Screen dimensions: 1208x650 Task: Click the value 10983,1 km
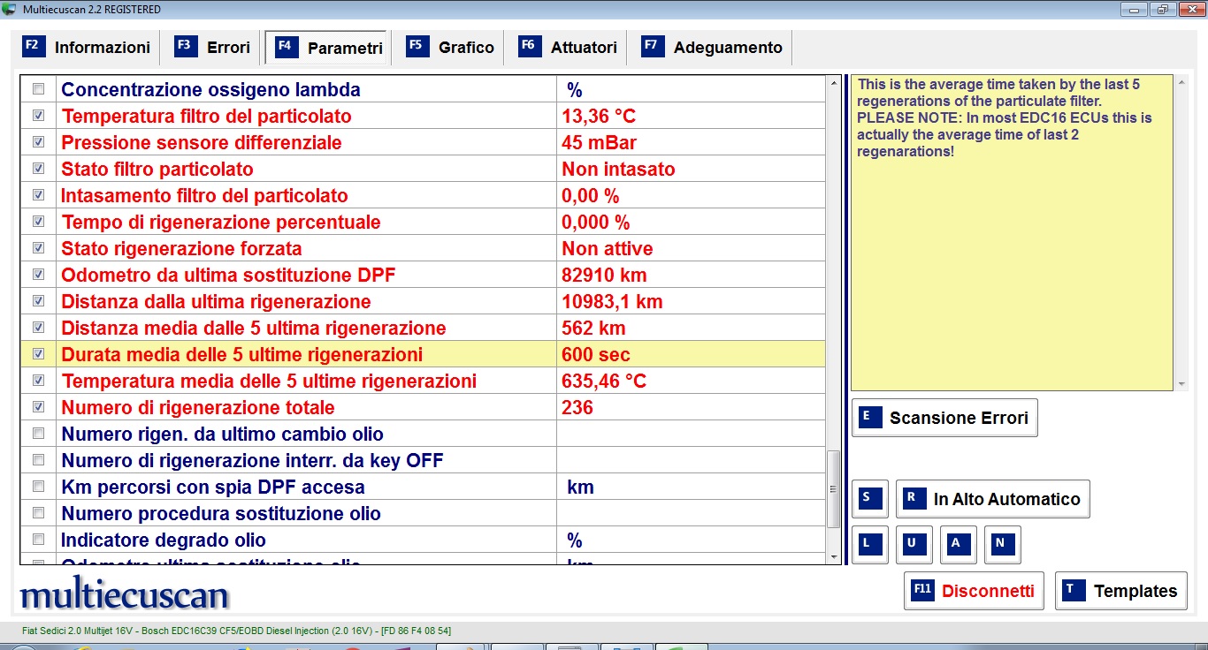pos(612,301)
